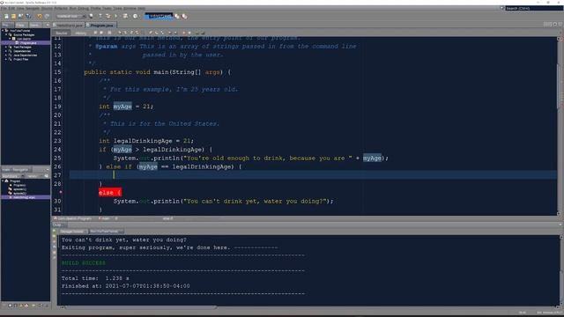Click the Redo icon in the main toolbar
The width and height of the screenshot is (564, 317).
pos(47,16)
